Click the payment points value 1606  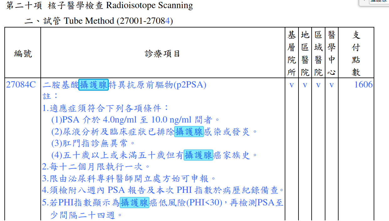point(363,85)
